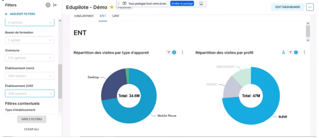Viewport: 319px width, 138px height.
Task: Click the EDIT DASHBOARD button
Action: click(x=288, y=7)
